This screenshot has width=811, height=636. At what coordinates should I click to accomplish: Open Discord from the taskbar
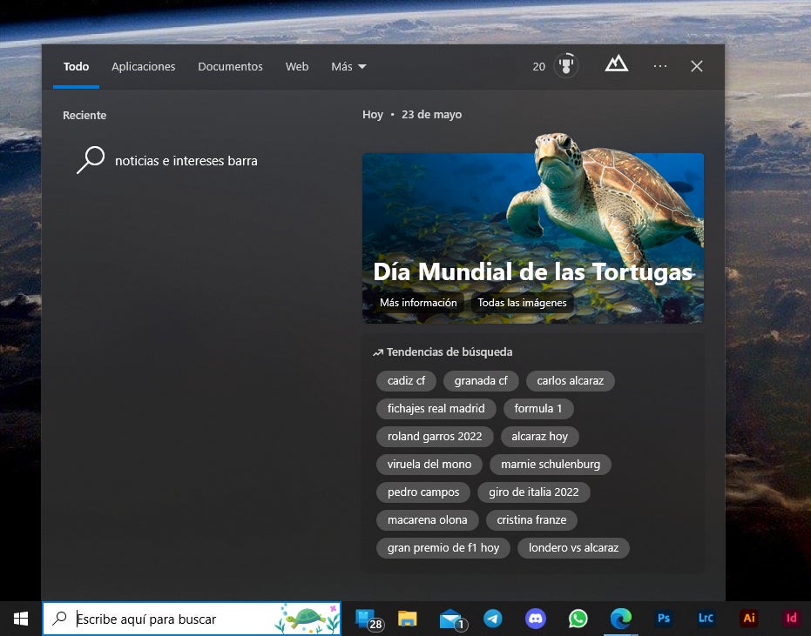[x=535, y=619]
